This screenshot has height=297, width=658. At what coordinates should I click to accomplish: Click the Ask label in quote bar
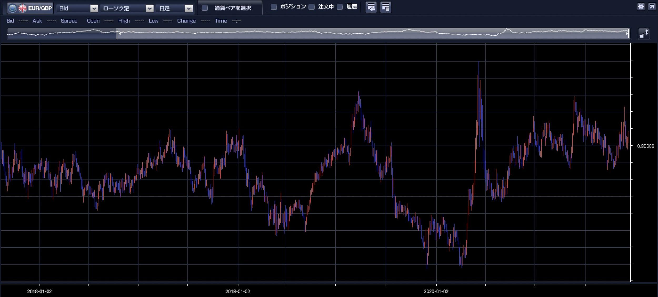click(x=37, y=21)
